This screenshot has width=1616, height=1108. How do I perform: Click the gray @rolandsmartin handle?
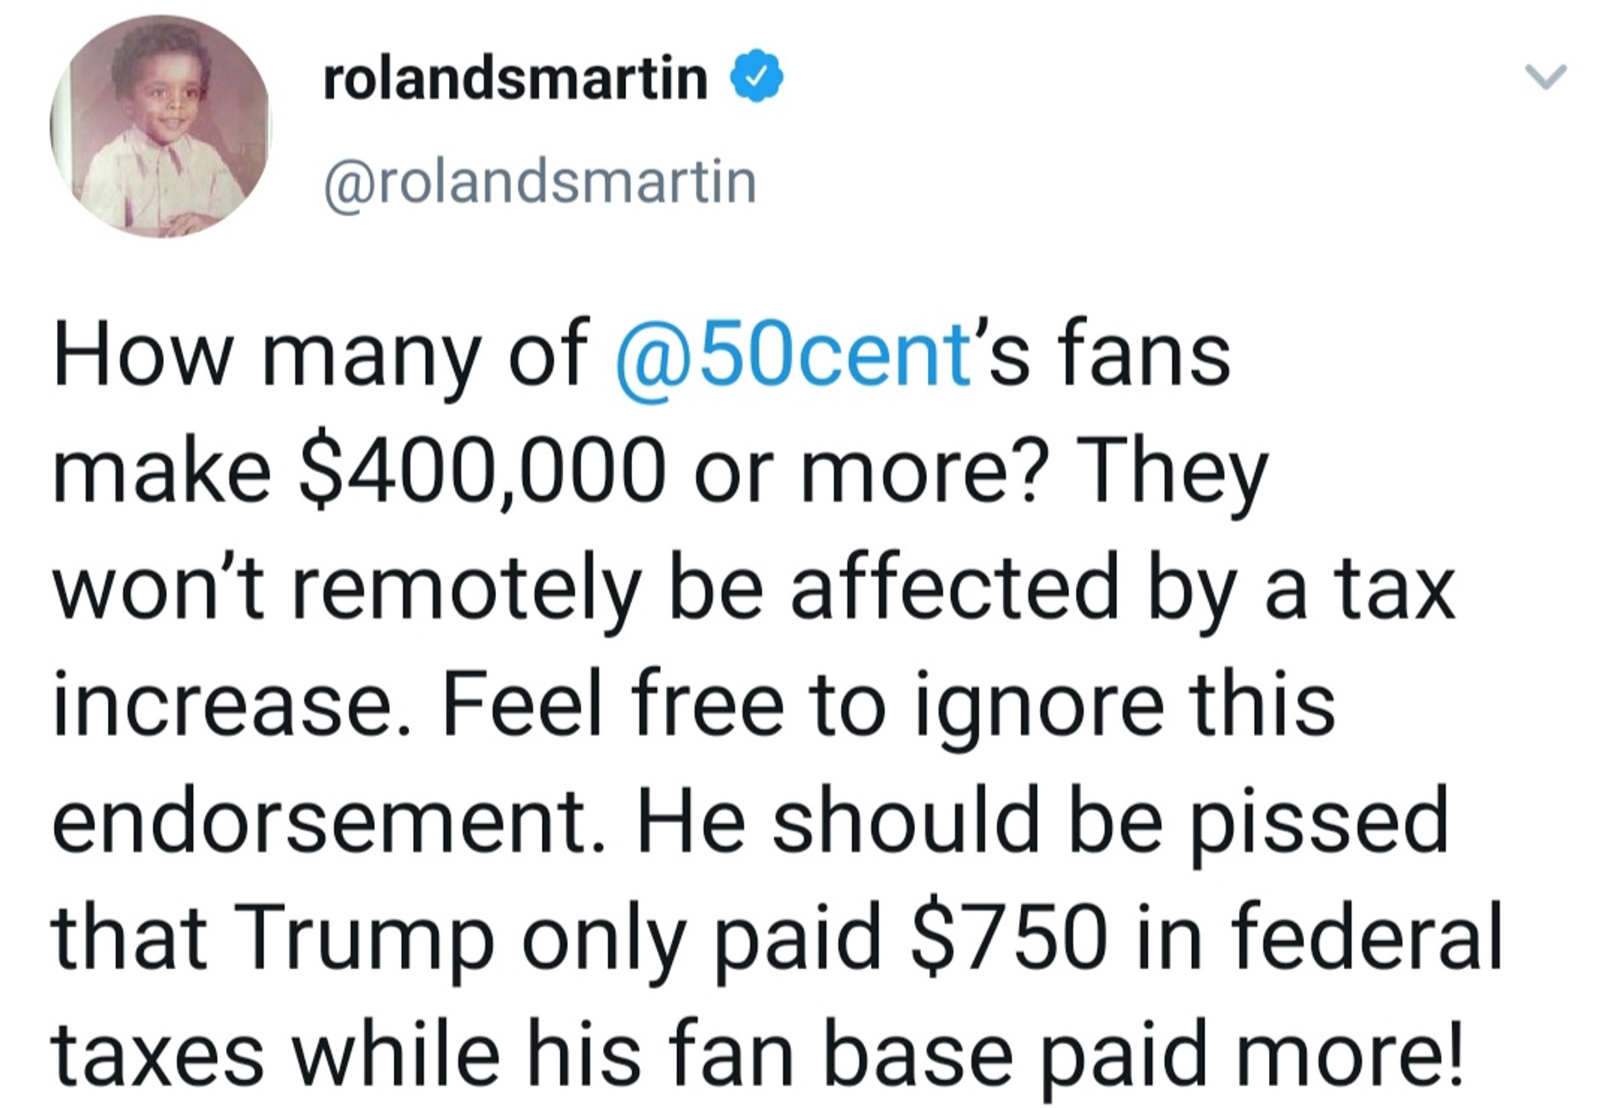pyautogui.click(x=539, y=181)
